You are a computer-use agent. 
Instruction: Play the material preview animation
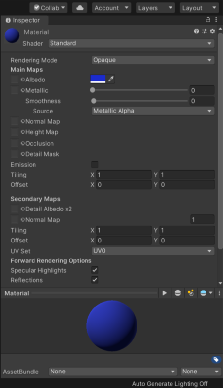(x=165, y=293)
